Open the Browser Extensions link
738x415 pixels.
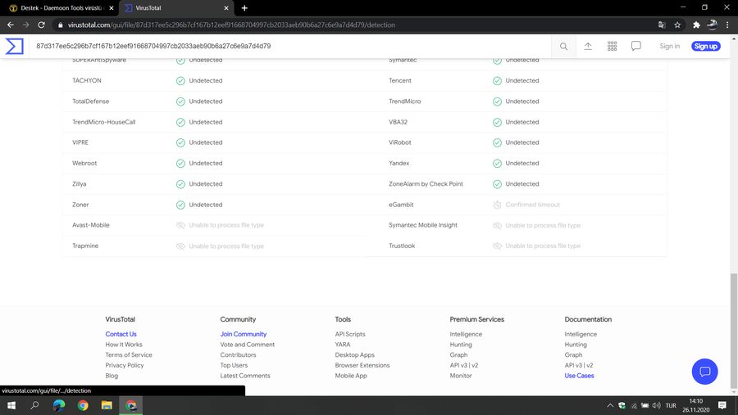pyautogui.click(x=362, y=365)
